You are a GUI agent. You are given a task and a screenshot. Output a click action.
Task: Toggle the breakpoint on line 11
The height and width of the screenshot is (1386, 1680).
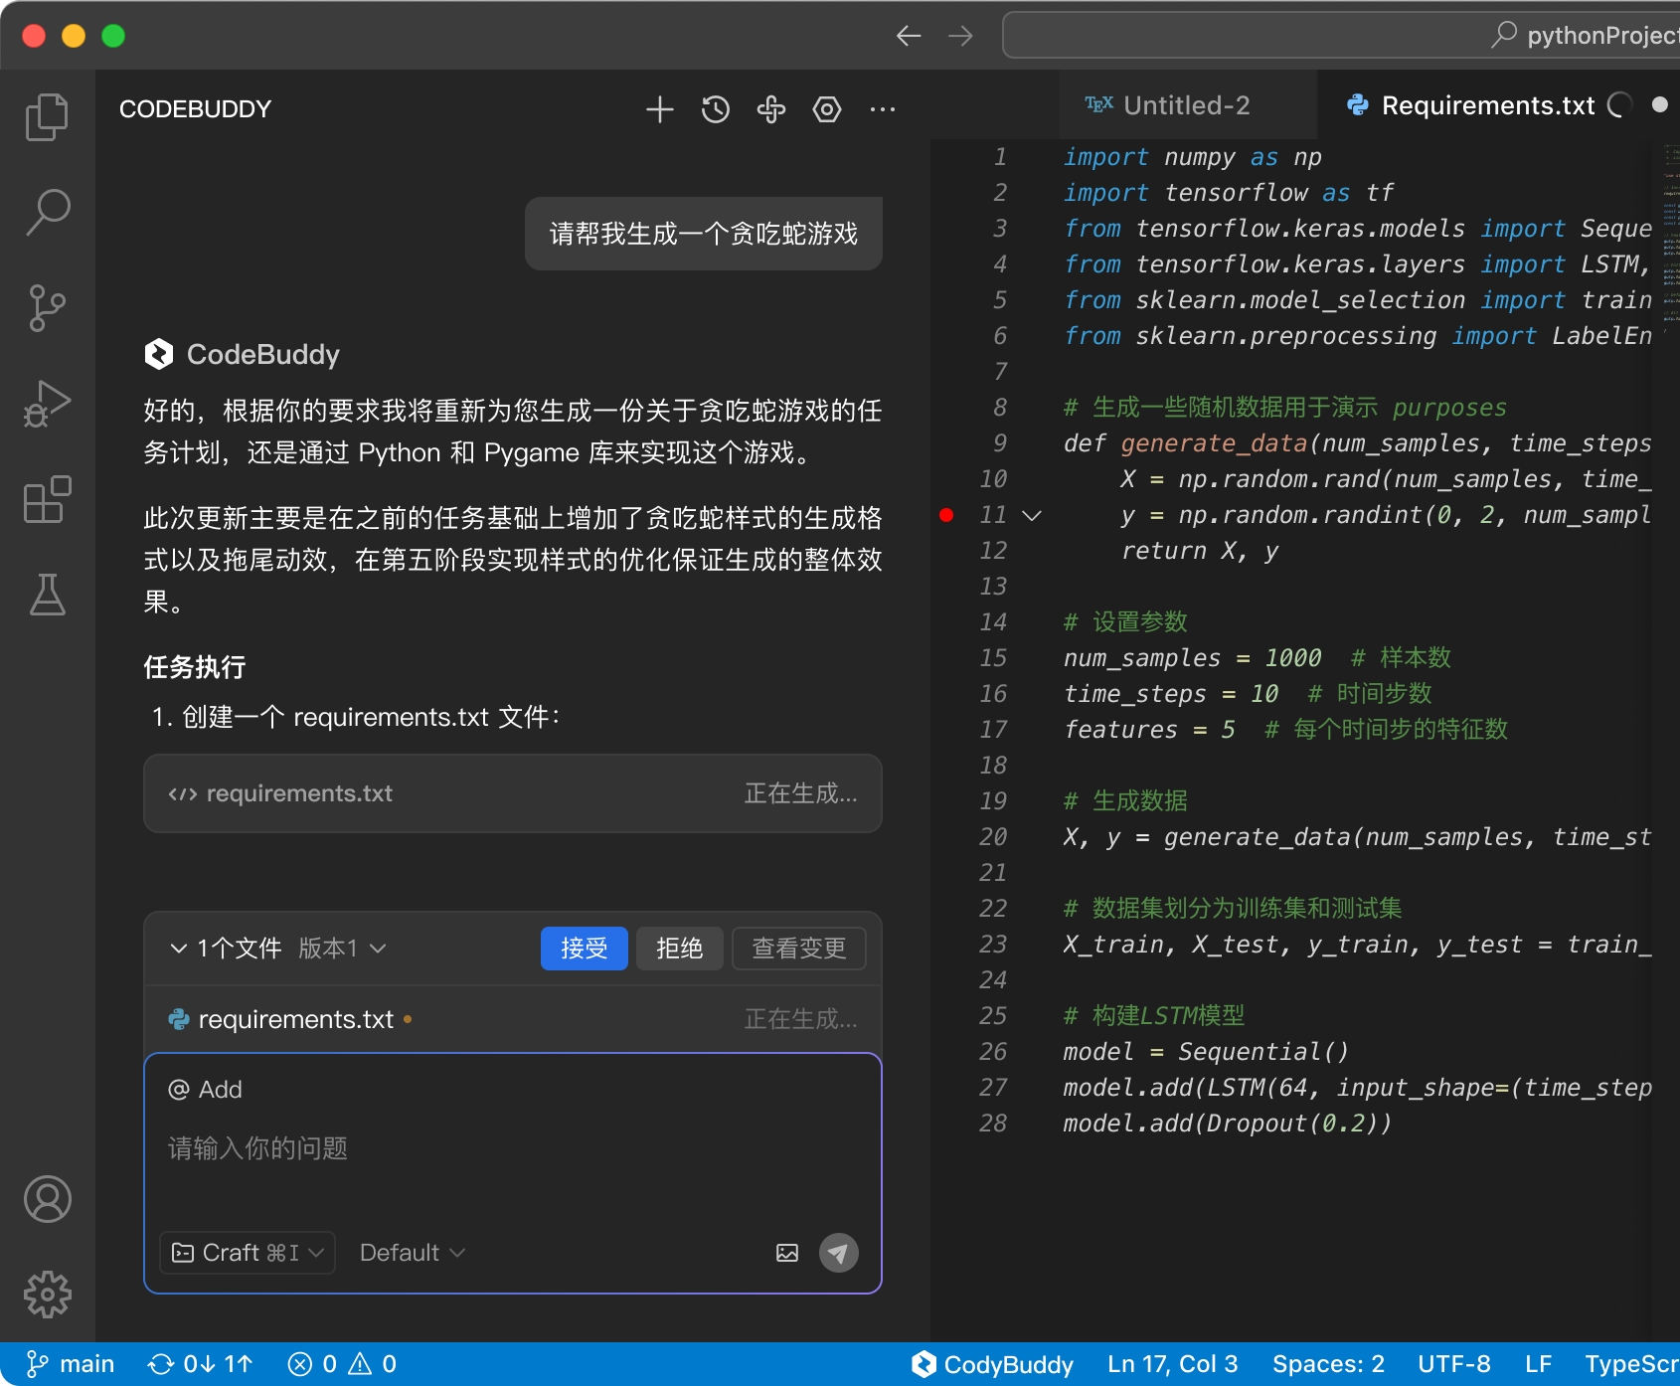[946, 515]
